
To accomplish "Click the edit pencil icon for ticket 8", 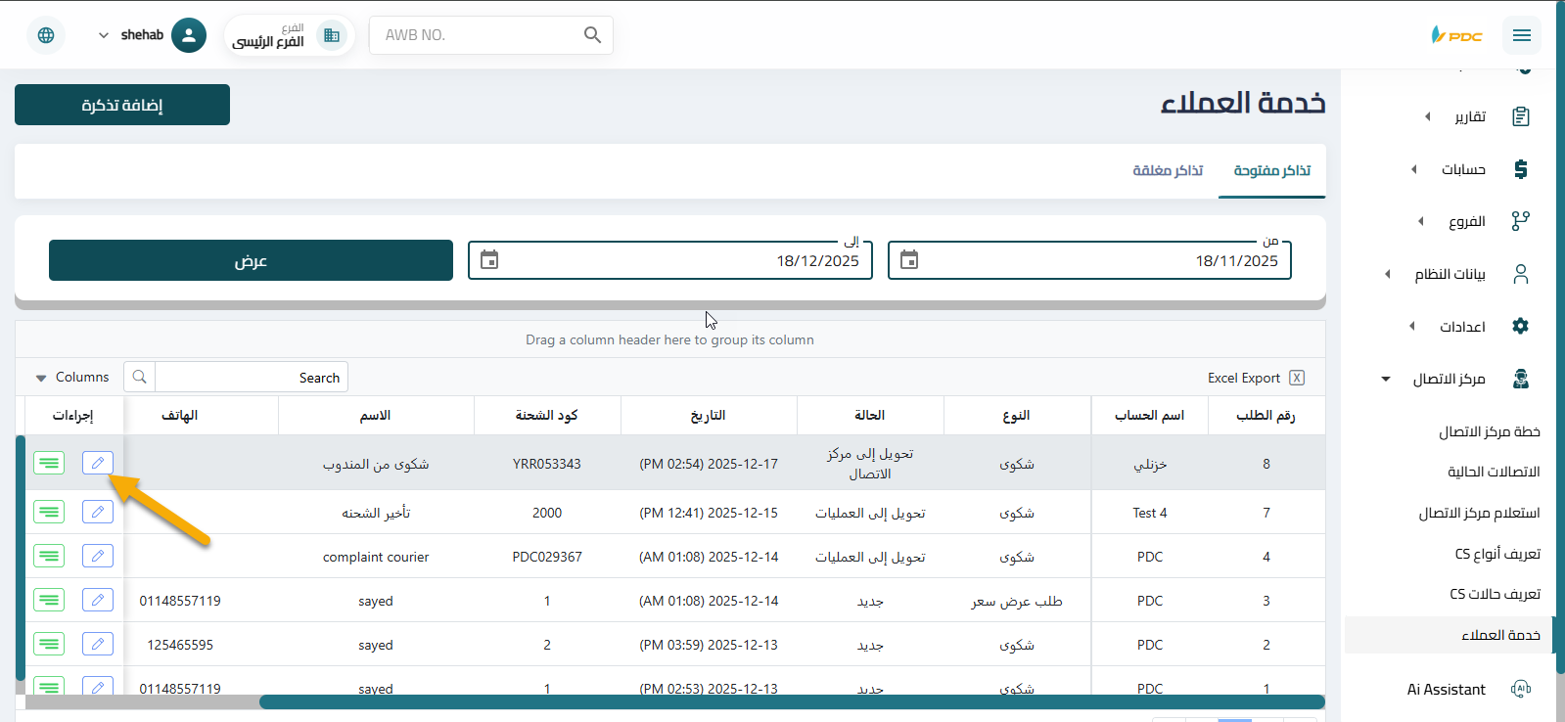I will 98,463.
